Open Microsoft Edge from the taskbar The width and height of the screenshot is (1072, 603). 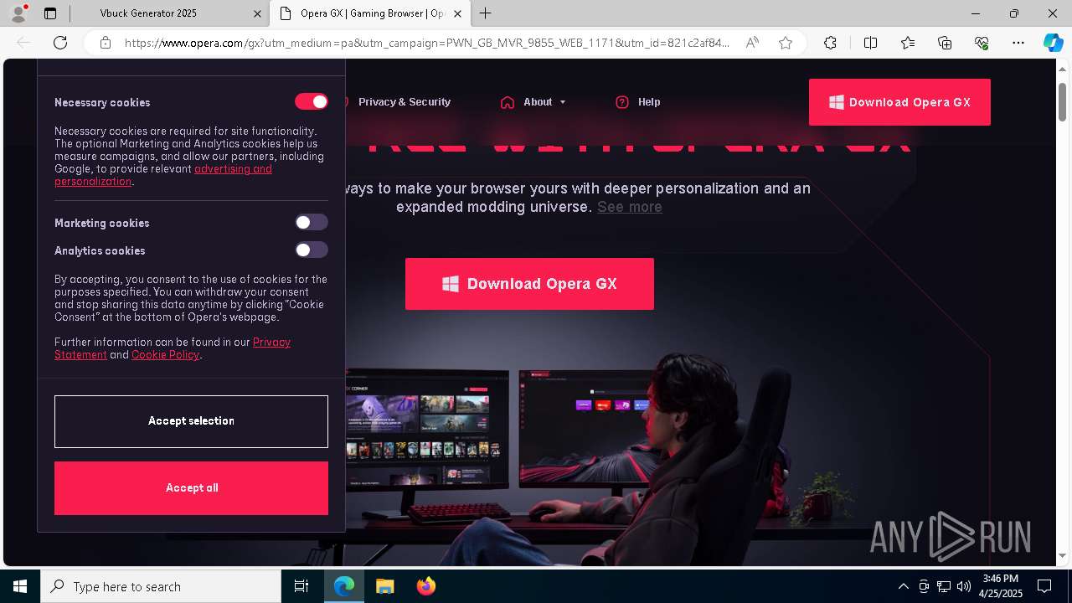pyautogui.click(x=344, y=586)
